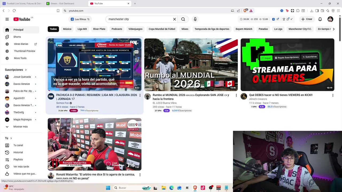342x192 pixels.
Task: Open options for Pachuca 0-2 Pumas video
Action: (140, 95)
